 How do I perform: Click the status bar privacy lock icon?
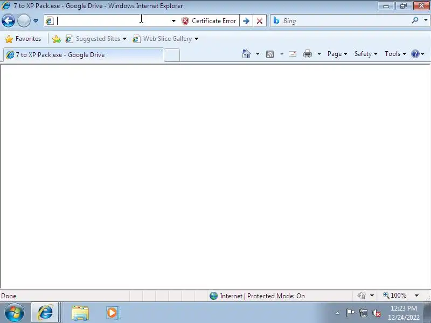pyautogui.click(x=362, y=296)
